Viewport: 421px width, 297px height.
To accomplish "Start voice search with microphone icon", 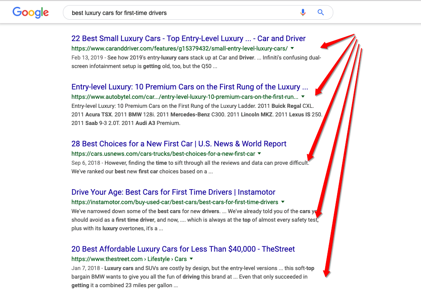I will click(303, 12).
